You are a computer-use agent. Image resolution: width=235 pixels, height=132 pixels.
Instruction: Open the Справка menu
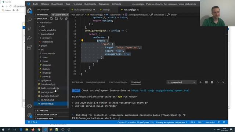pos(116,4)
